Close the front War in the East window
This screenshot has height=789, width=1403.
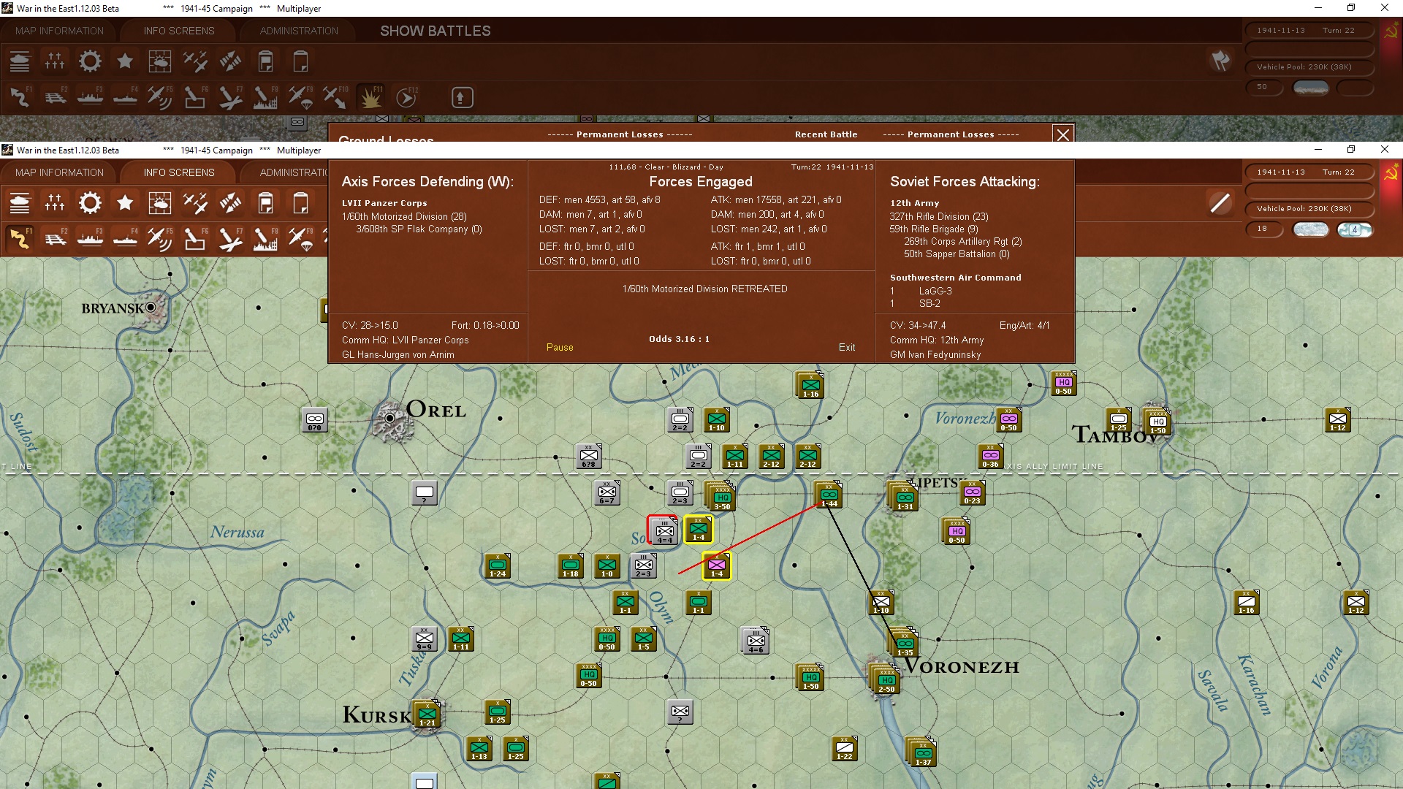coord(1384,150)
